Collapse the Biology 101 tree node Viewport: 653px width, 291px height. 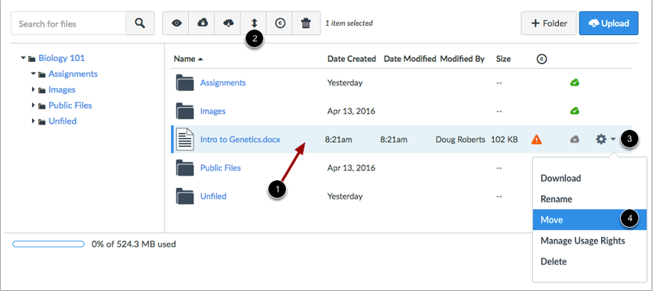click(x=23, y=58)
